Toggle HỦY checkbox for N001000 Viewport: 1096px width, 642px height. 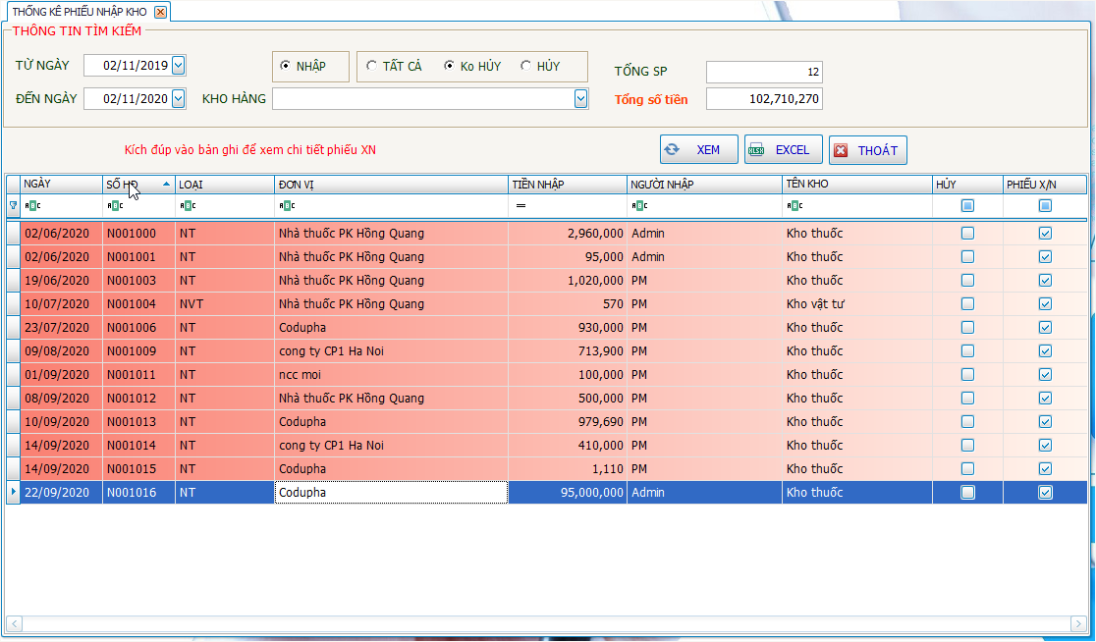pos(967,234)
